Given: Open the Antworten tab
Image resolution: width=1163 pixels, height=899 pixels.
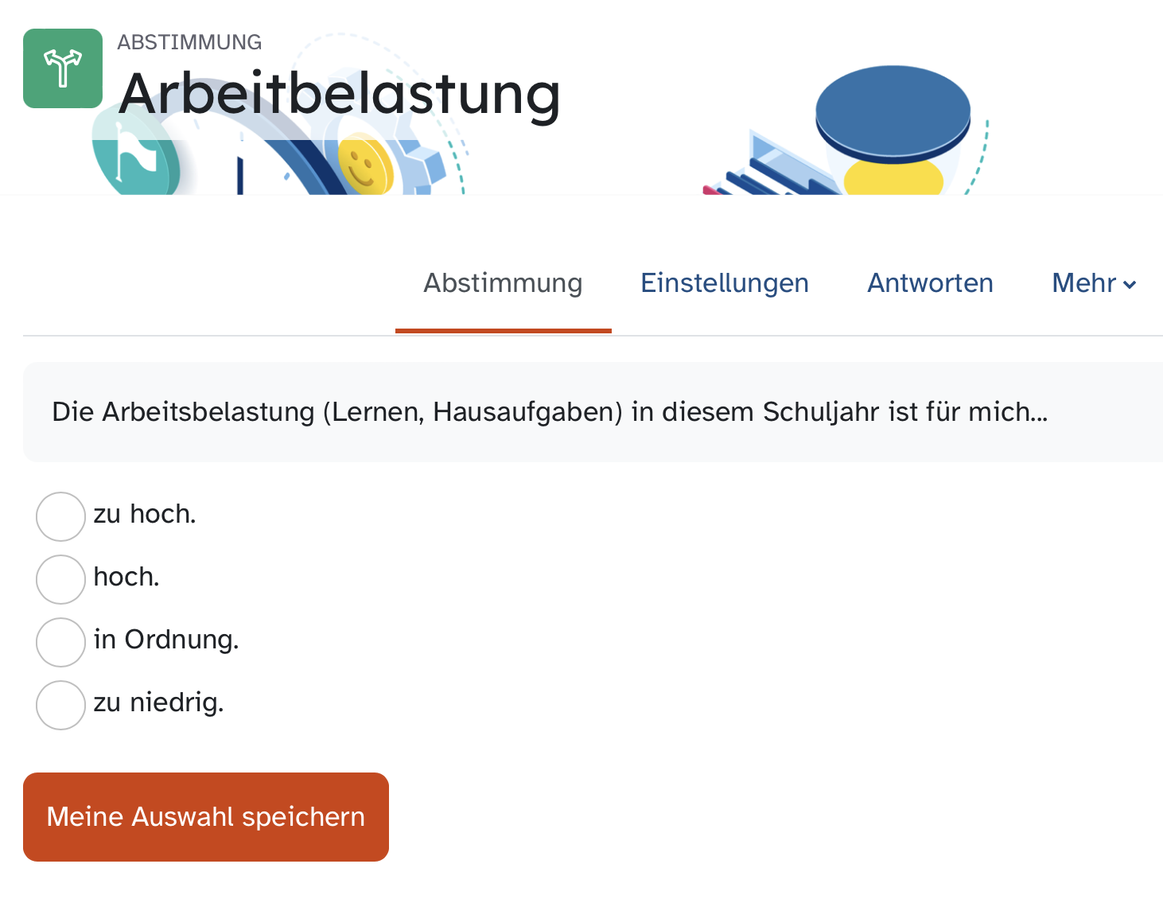Looking at the screenshot, I should point(930,283).
